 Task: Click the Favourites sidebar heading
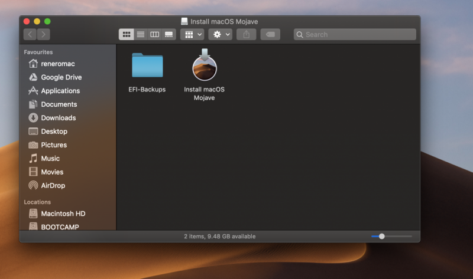click(38, 52)
